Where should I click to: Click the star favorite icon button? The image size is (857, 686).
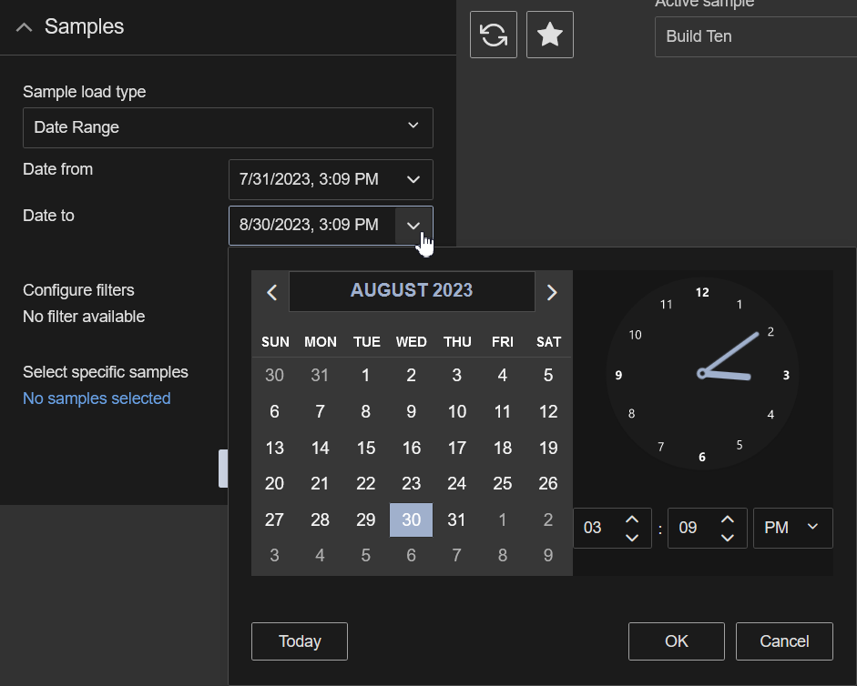[550, 35]
